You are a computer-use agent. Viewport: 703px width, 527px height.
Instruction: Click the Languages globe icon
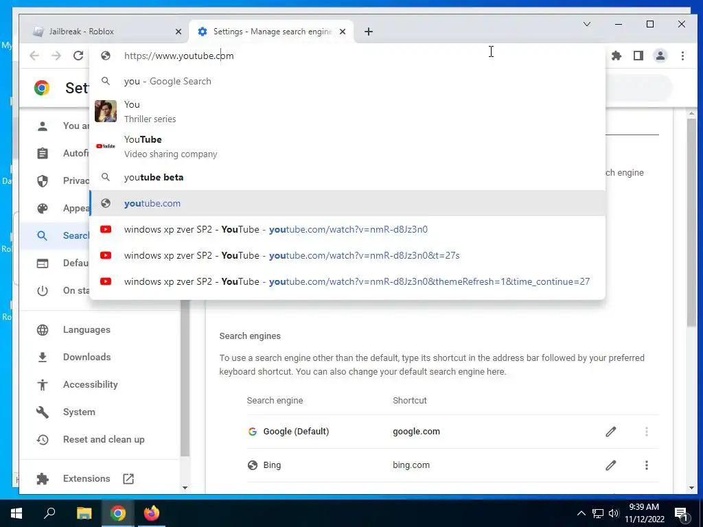tap(43, 330)
